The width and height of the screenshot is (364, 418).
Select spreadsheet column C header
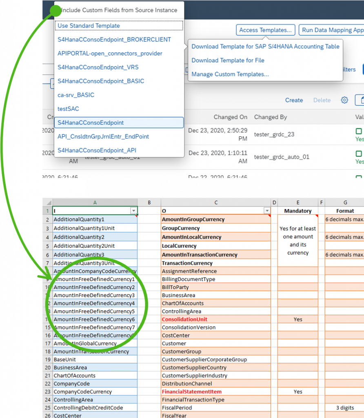(216, 202)
